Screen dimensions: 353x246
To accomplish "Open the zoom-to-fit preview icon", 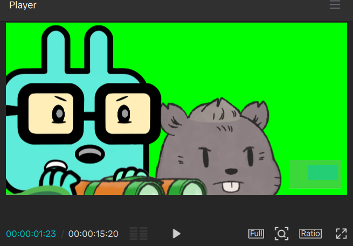I will (x=281, y=234).
